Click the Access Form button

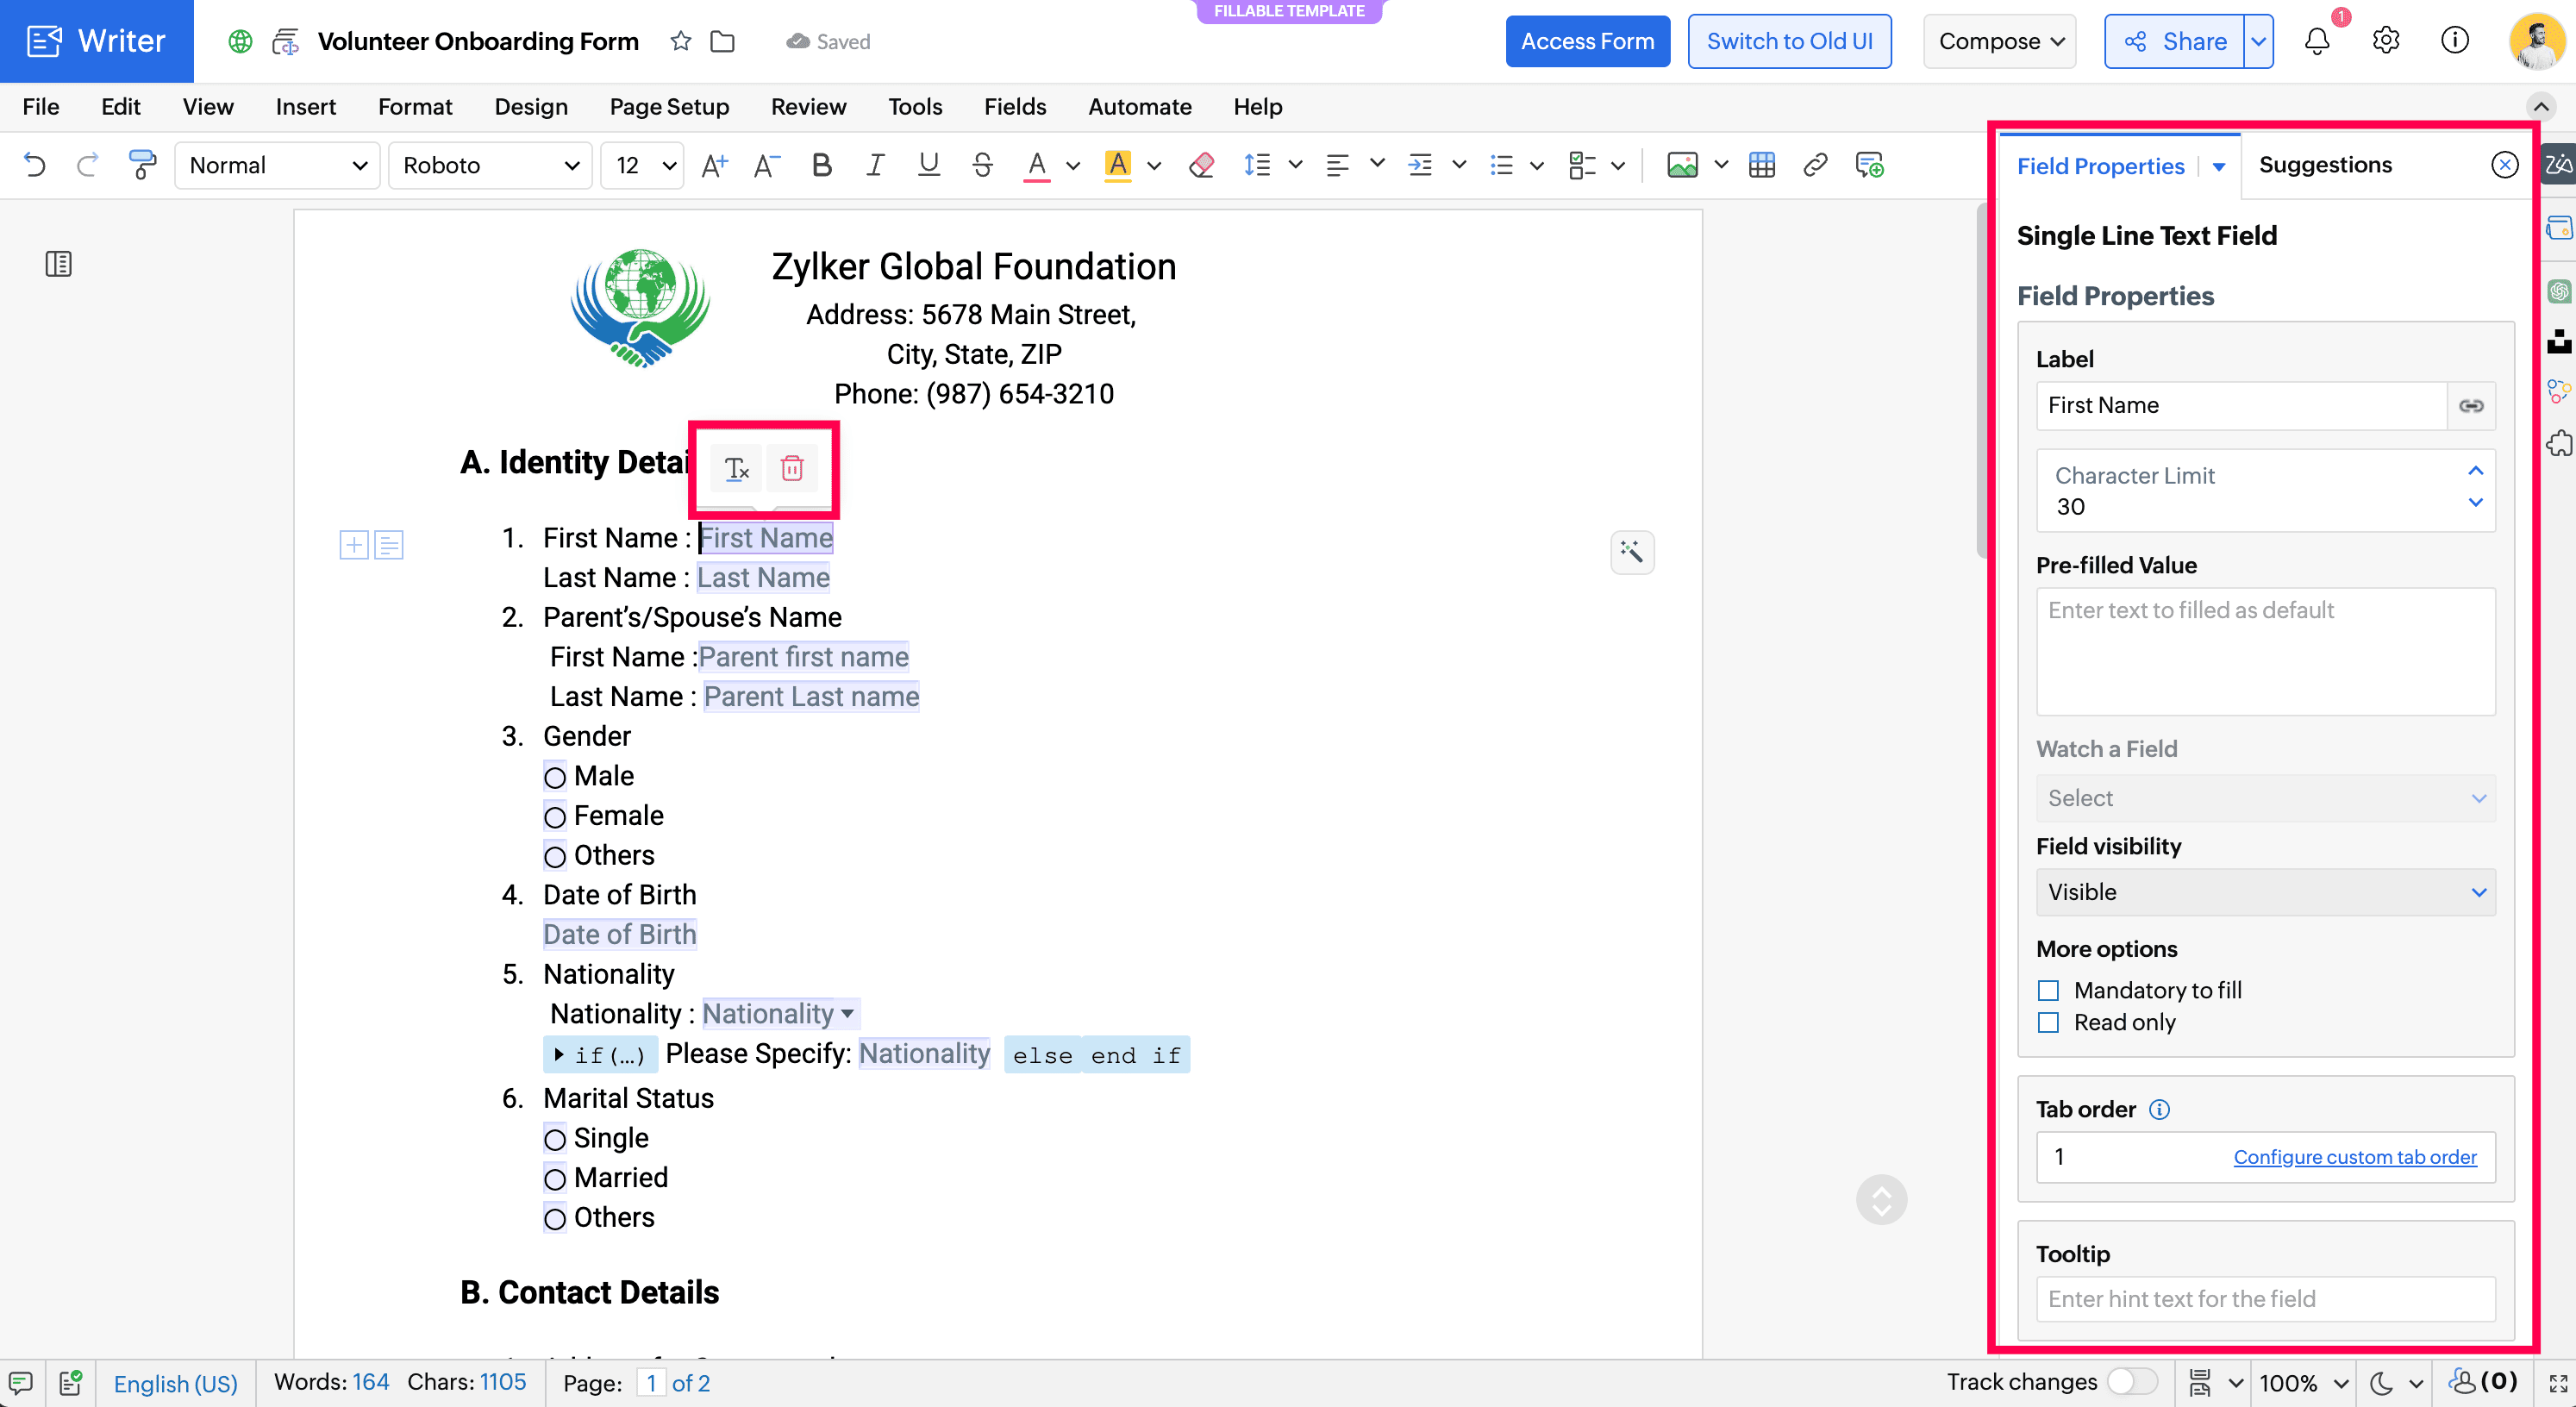pyautogui.click(x=1587, y=41)
